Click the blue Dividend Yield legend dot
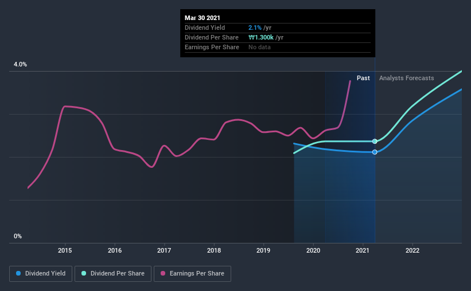The height and width of the screenshot is (291, 471). [18, 273]
